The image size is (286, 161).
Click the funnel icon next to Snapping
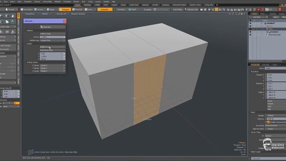pyautogui.click(x=155, y=9)
